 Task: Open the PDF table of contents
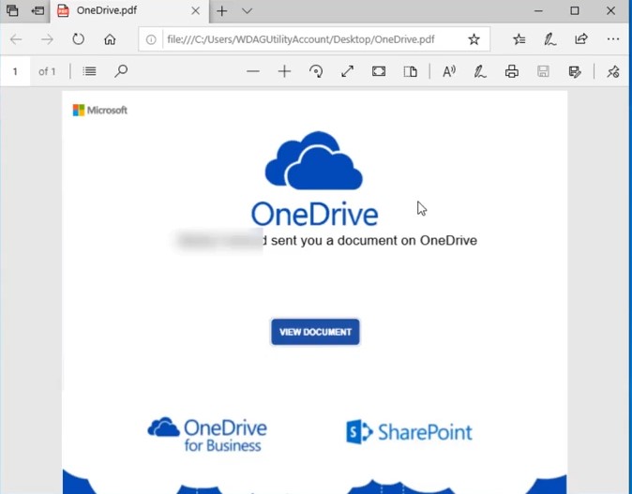(89, 72)
